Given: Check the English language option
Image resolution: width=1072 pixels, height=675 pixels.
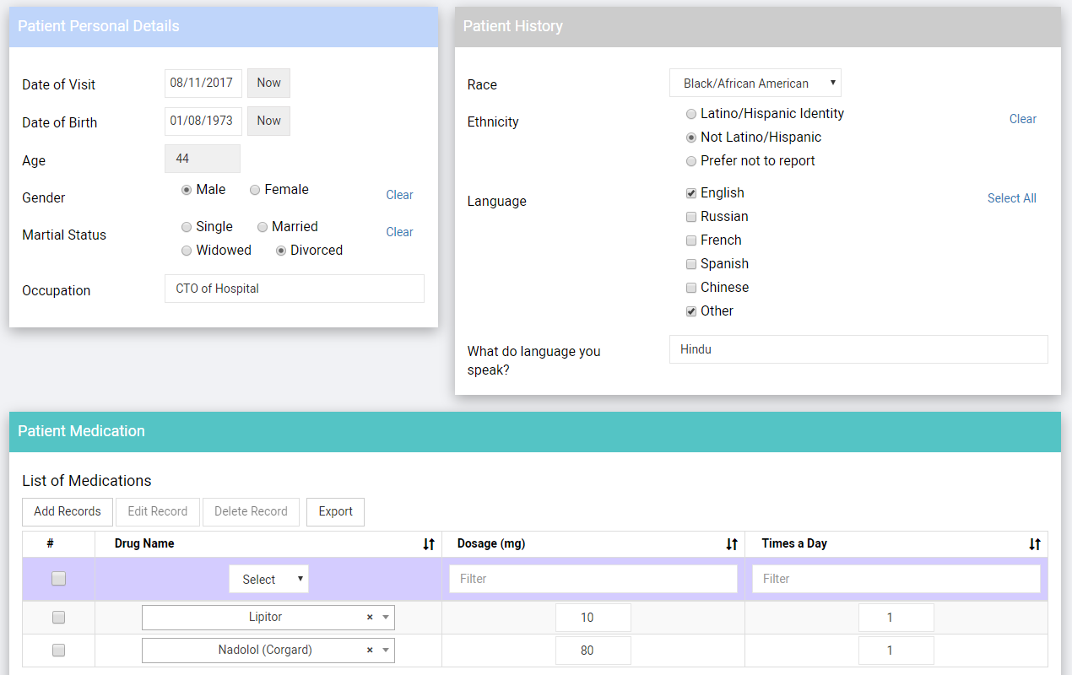Looking at the screenshot, I should coord(690,192).
